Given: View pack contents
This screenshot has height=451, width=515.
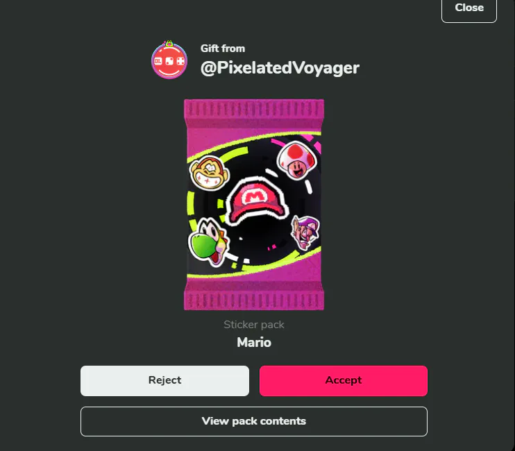Looking at the screenshot, I should pos(254,421).
